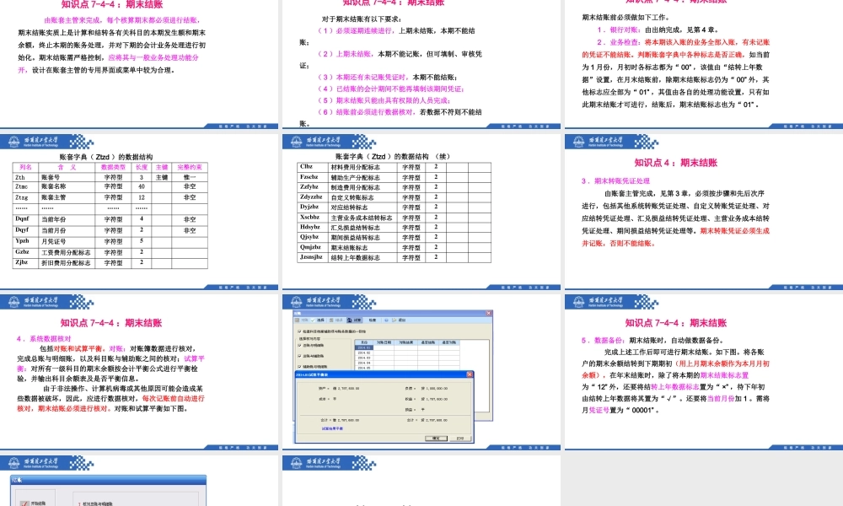Open the help question-mark toolbar icon
The height and width of the screenshot is (506, 843).
click(x=385, y=320)
